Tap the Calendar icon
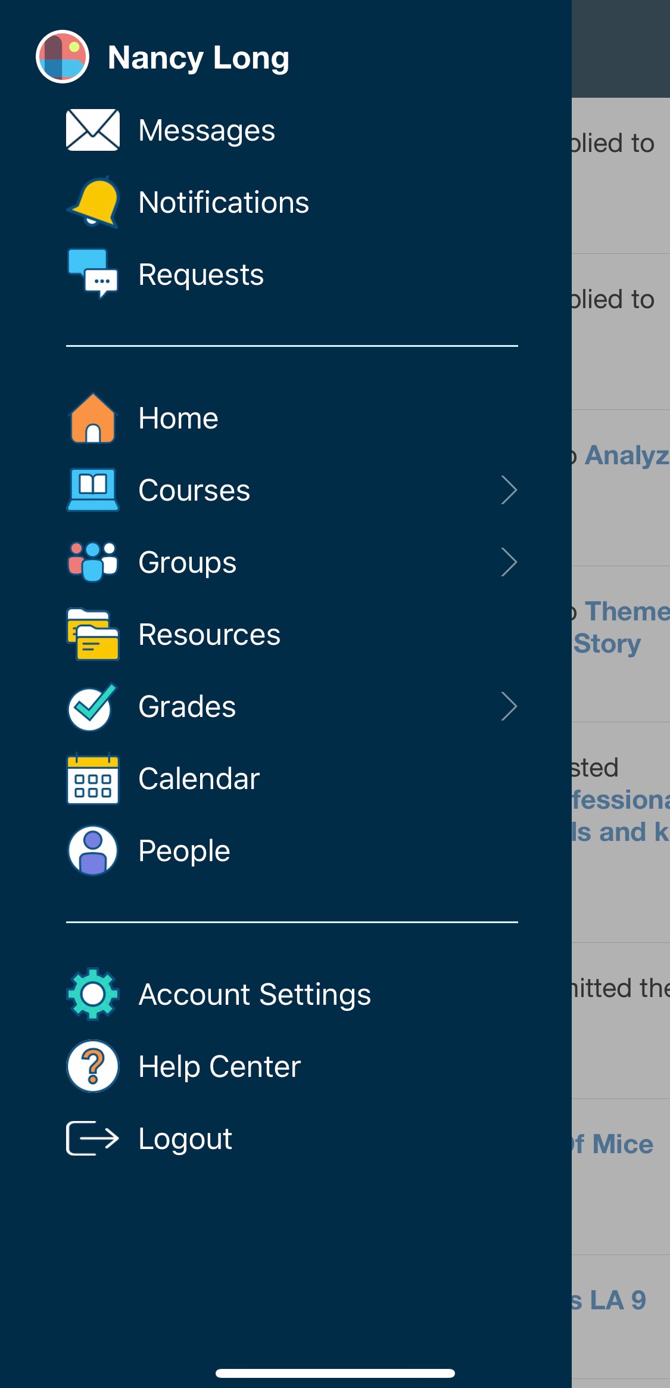 pos(93,778)
